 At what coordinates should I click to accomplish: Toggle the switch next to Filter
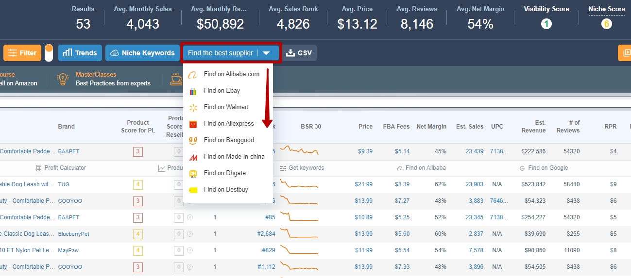tap(49, 53)
